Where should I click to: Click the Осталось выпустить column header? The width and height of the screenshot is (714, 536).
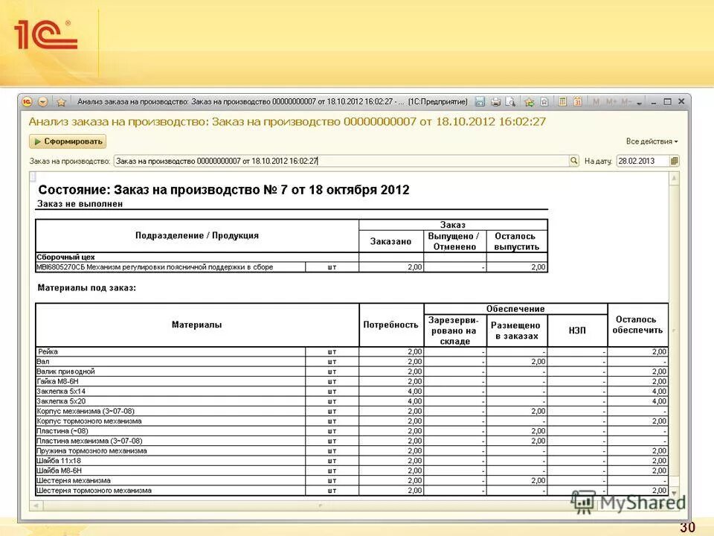click(x=517, y=241)
